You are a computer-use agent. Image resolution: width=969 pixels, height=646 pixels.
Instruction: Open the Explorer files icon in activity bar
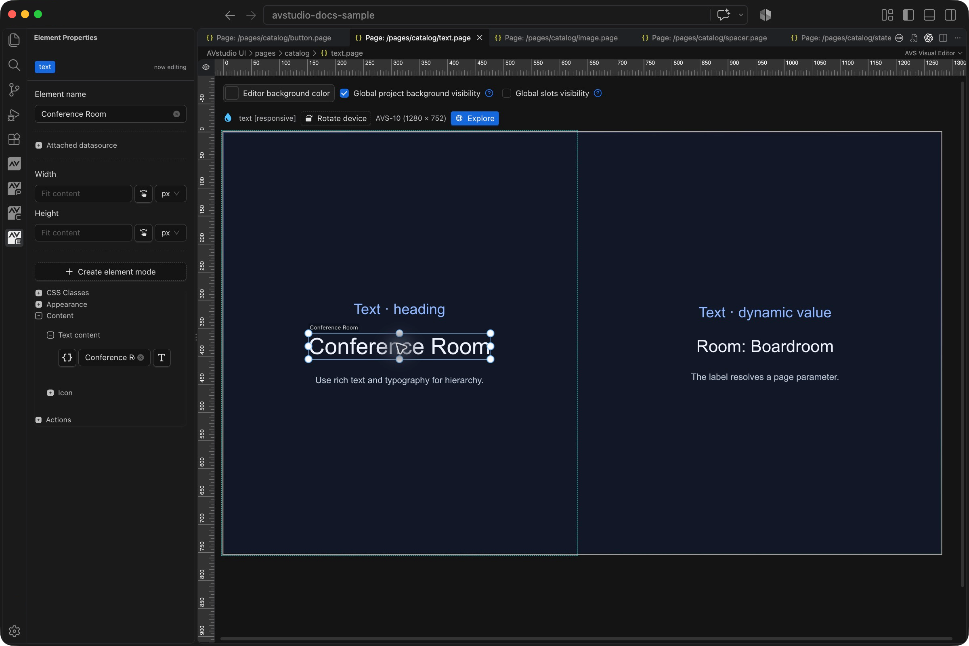pos(14,40)
